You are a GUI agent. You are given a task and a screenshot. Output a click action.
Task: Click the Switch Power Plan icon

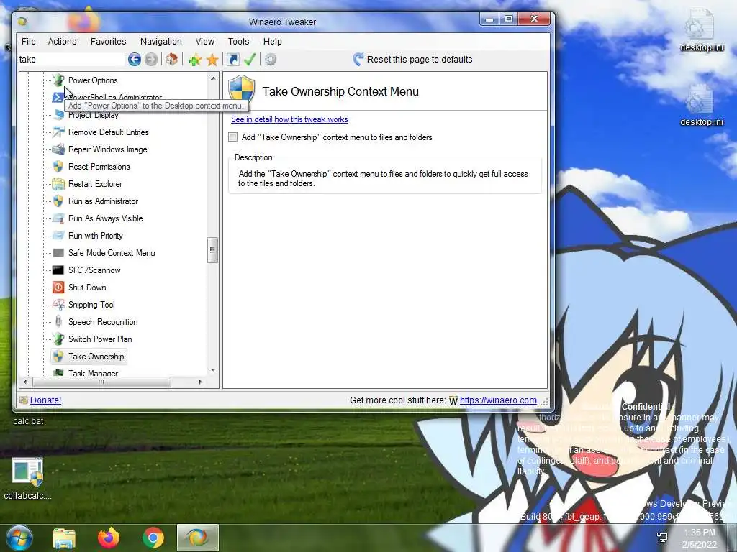(58, 339)
